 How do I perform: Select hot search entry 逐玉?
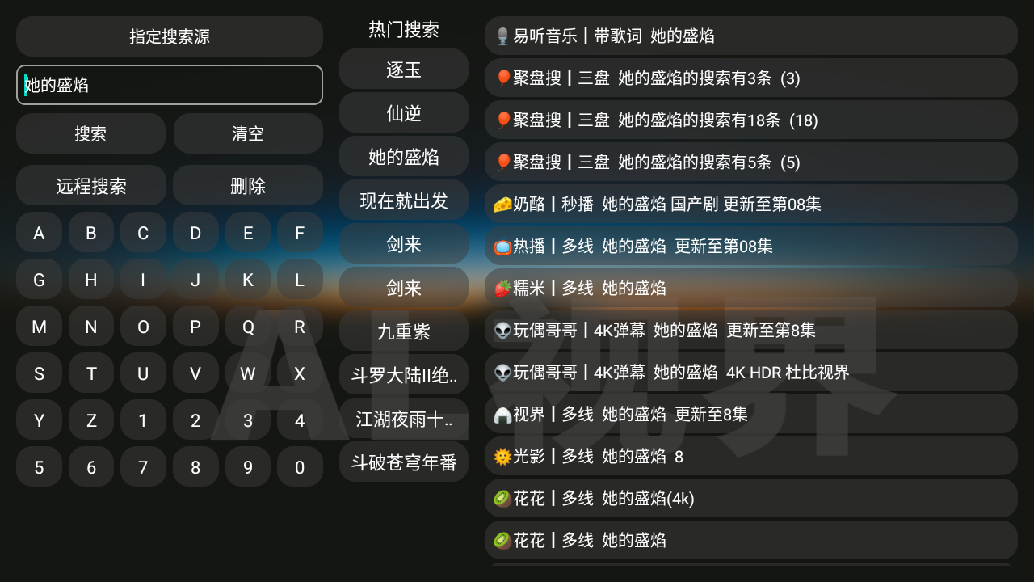click(x=403, y=70)
